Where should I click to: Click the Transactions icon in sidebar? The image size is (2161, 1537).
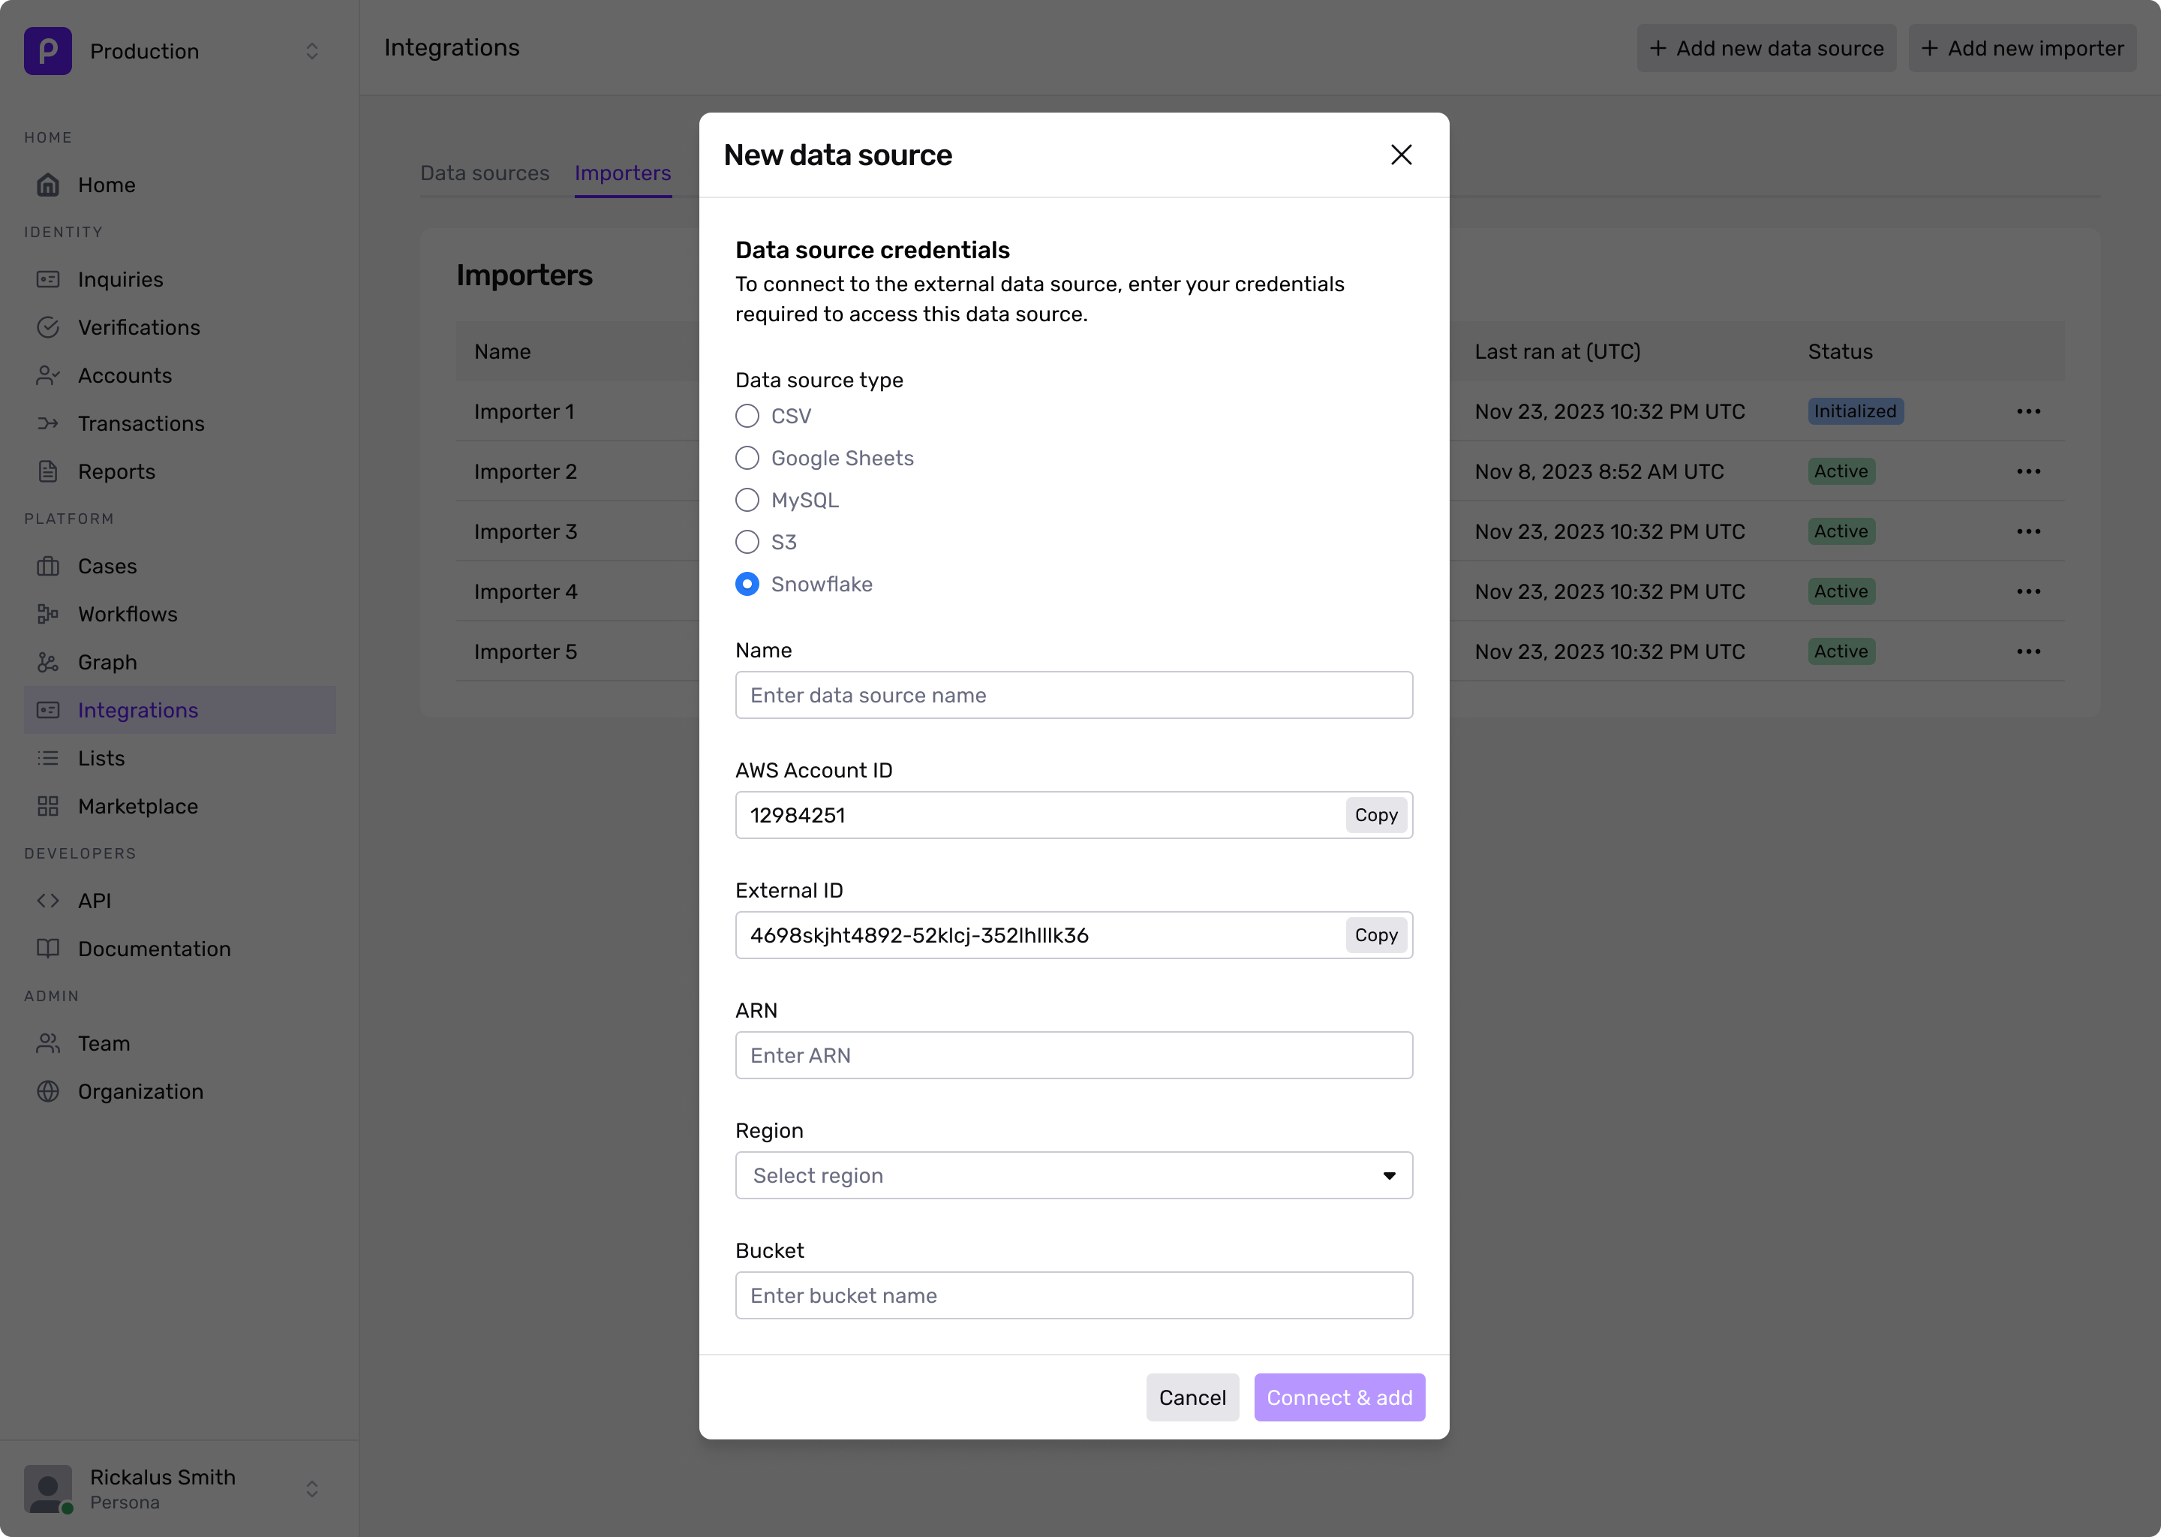48,423
